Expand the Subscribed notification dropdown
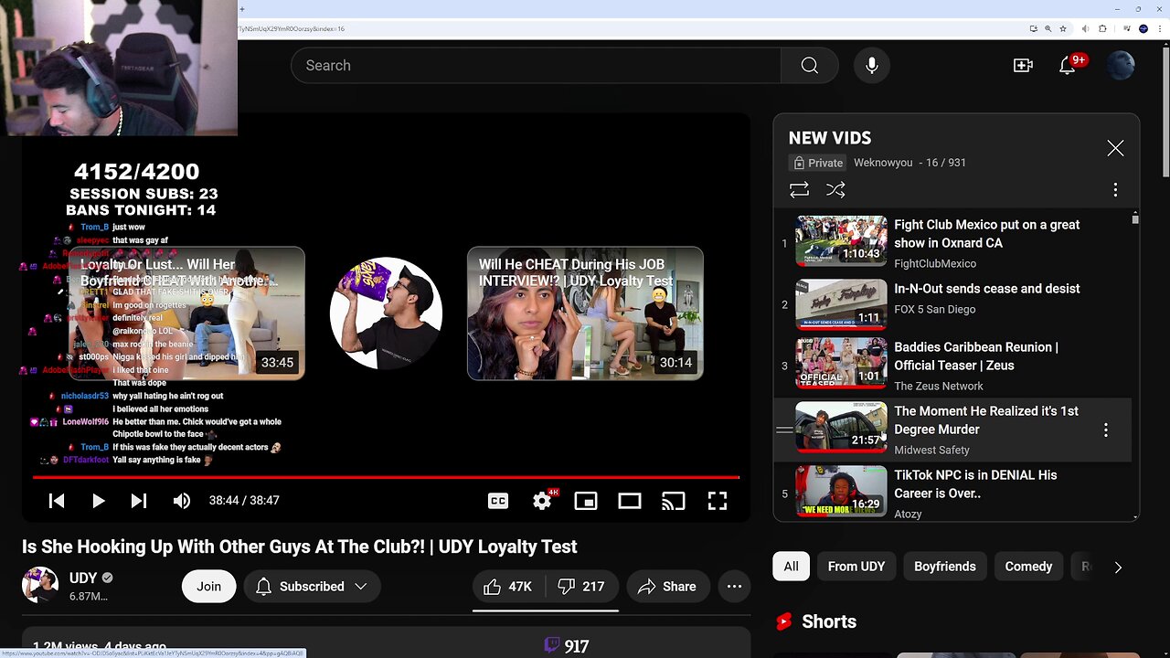 pos(312,587)
